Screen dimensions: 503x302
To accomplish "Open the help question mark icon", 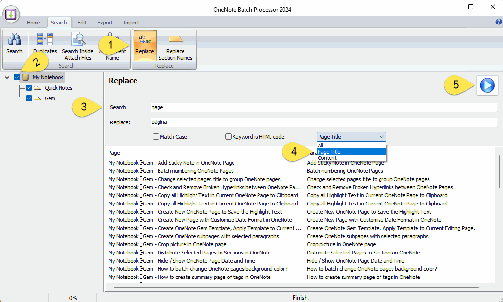I will pos(499,22).
